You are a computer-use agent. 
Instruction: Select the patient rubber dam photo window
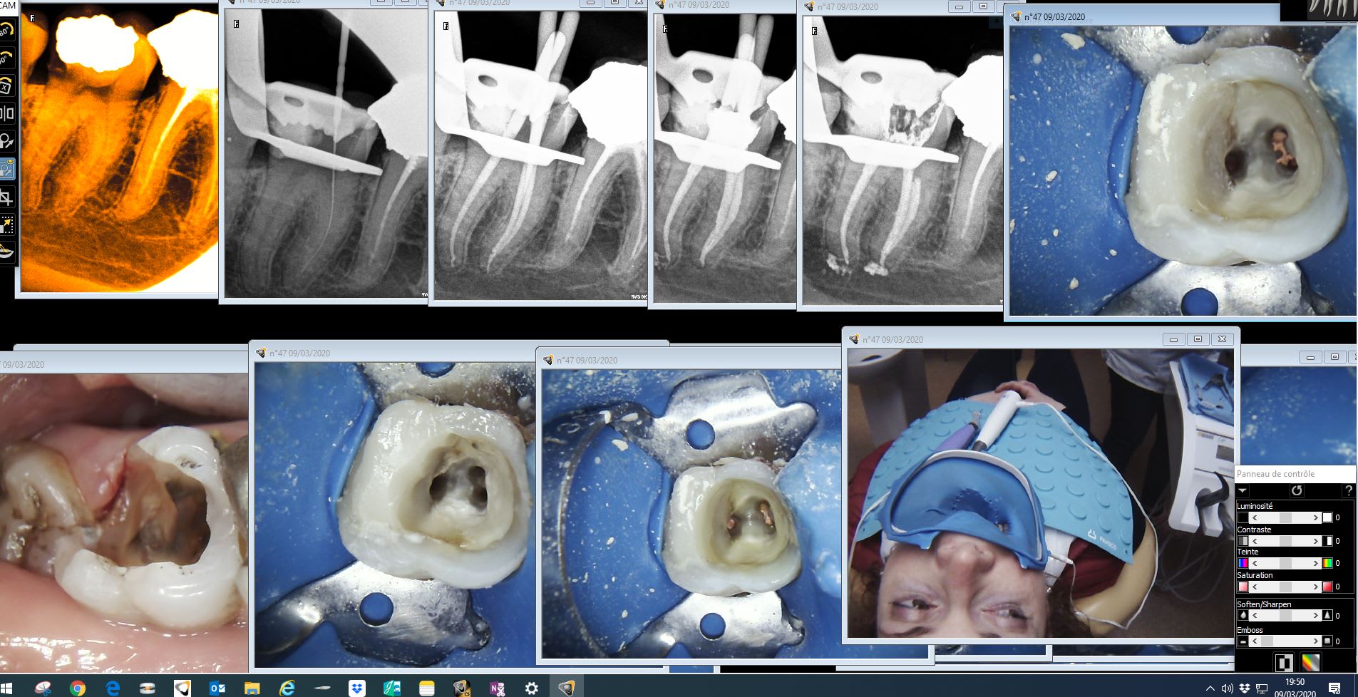[x=1040, y=492]
